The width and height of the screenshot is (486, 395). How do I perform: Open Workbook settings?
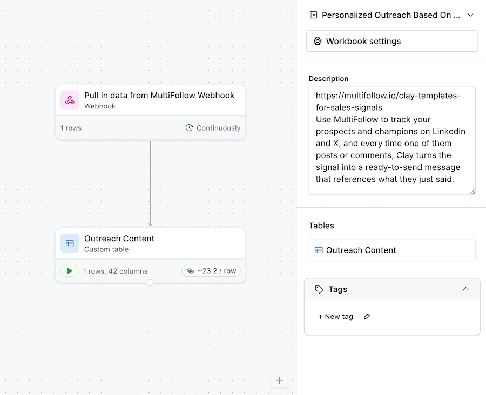pyautogui.click(x=392, y=41)
